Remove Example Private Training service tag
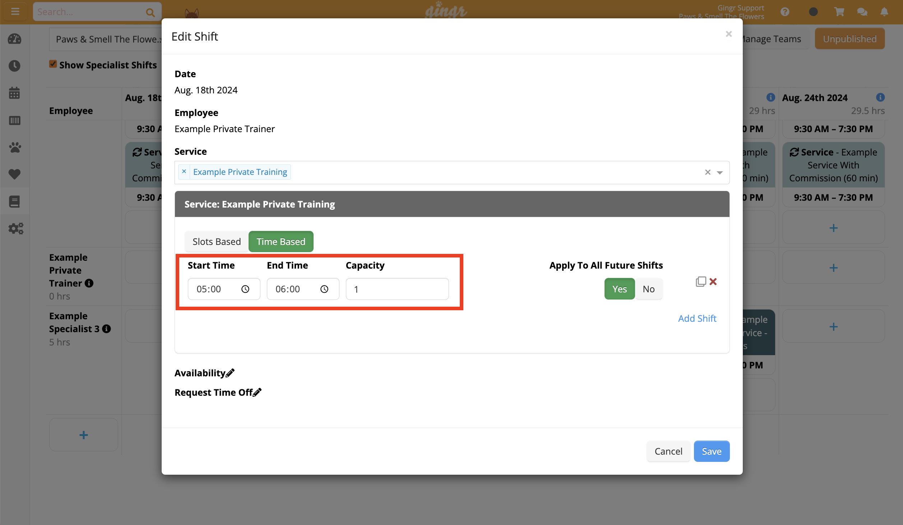 pos(184,172)
